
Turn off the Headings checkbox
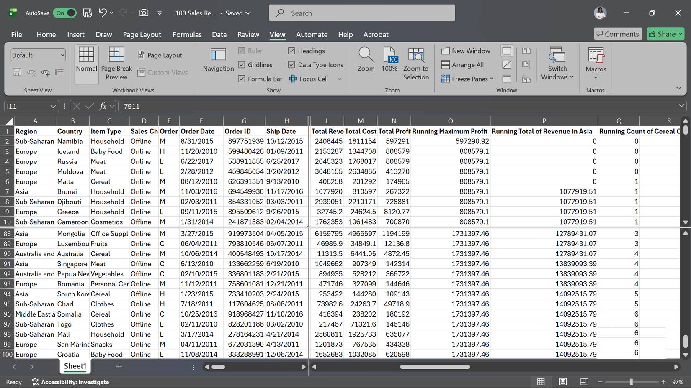(x=291, y=51)
